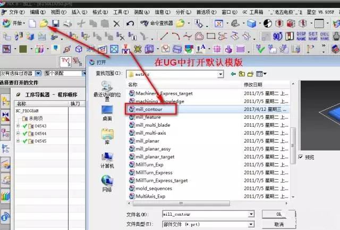Click the file list horizontal scrollbar
Screen dimensions: 340x230
(181, 203)
